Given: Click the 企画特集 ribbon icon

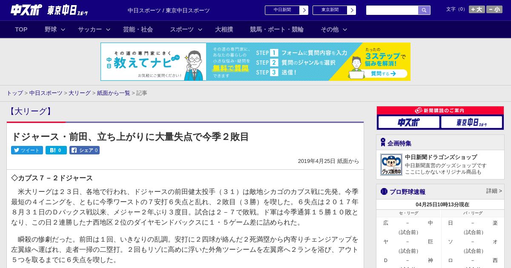Looking at the screenshot, I should pos(383,143).
